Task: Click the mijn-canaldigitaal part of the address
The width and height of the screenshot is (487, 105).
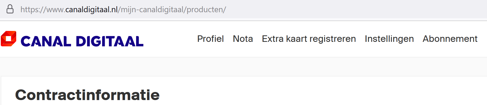Action: 152,10
